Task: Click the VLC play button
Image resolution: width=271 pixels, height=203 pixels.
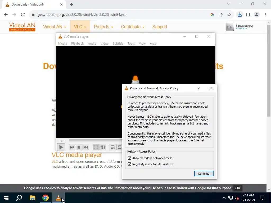Action: (61, 147)
